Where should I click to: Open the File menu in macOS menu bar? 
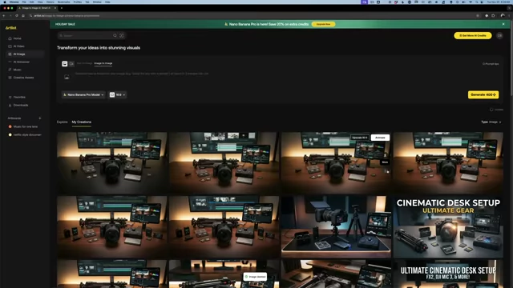click(24, 2)
